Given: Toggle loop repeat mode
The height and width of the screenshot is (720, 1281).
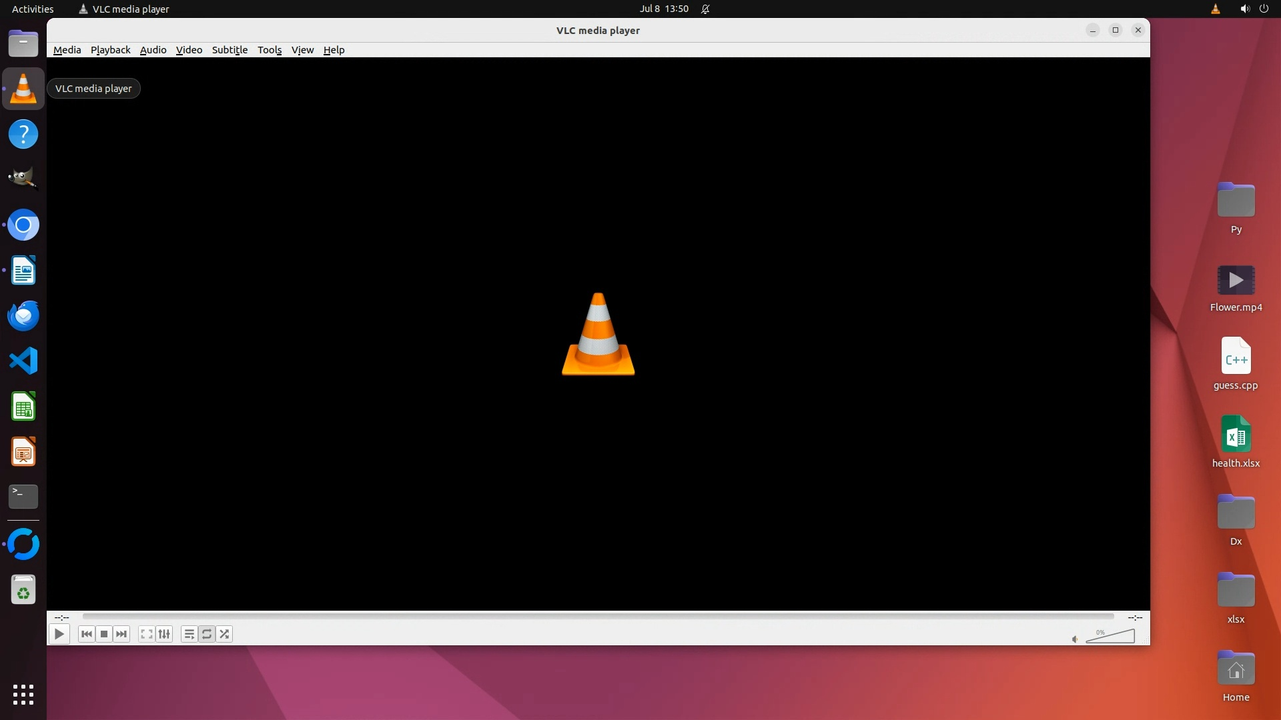Looking at the screenshot, I should click(207, 634).
